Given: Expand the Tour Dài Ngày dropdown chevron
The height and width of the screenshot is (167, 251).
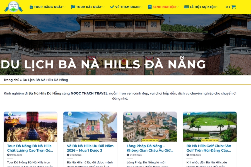Looking at the screenshot, I should pos(103,7).
